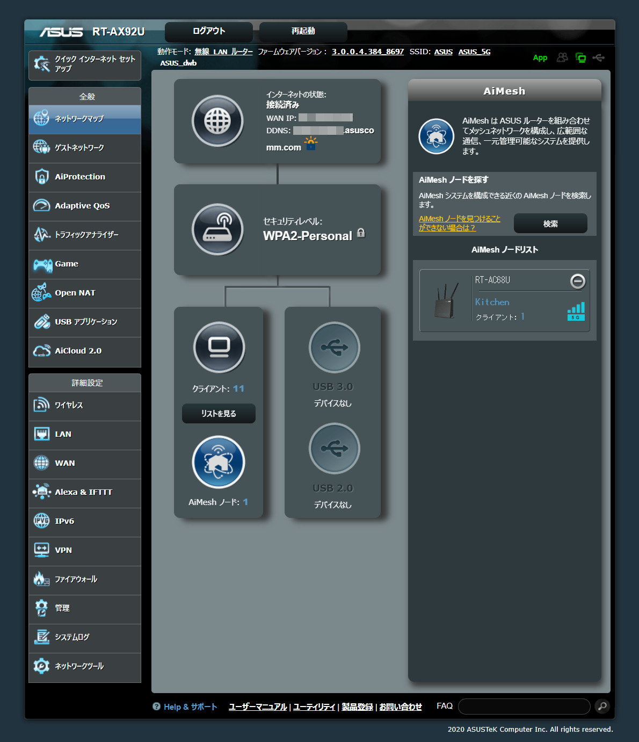This screenshot has height=742, width=639.
Task: Click the ASUS SSID link
Action: coord(444,52)
